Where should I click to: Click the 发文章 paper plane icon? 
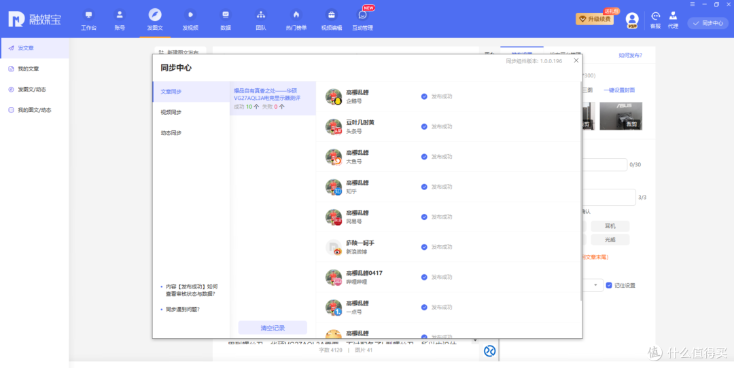[x=12, y=48]
